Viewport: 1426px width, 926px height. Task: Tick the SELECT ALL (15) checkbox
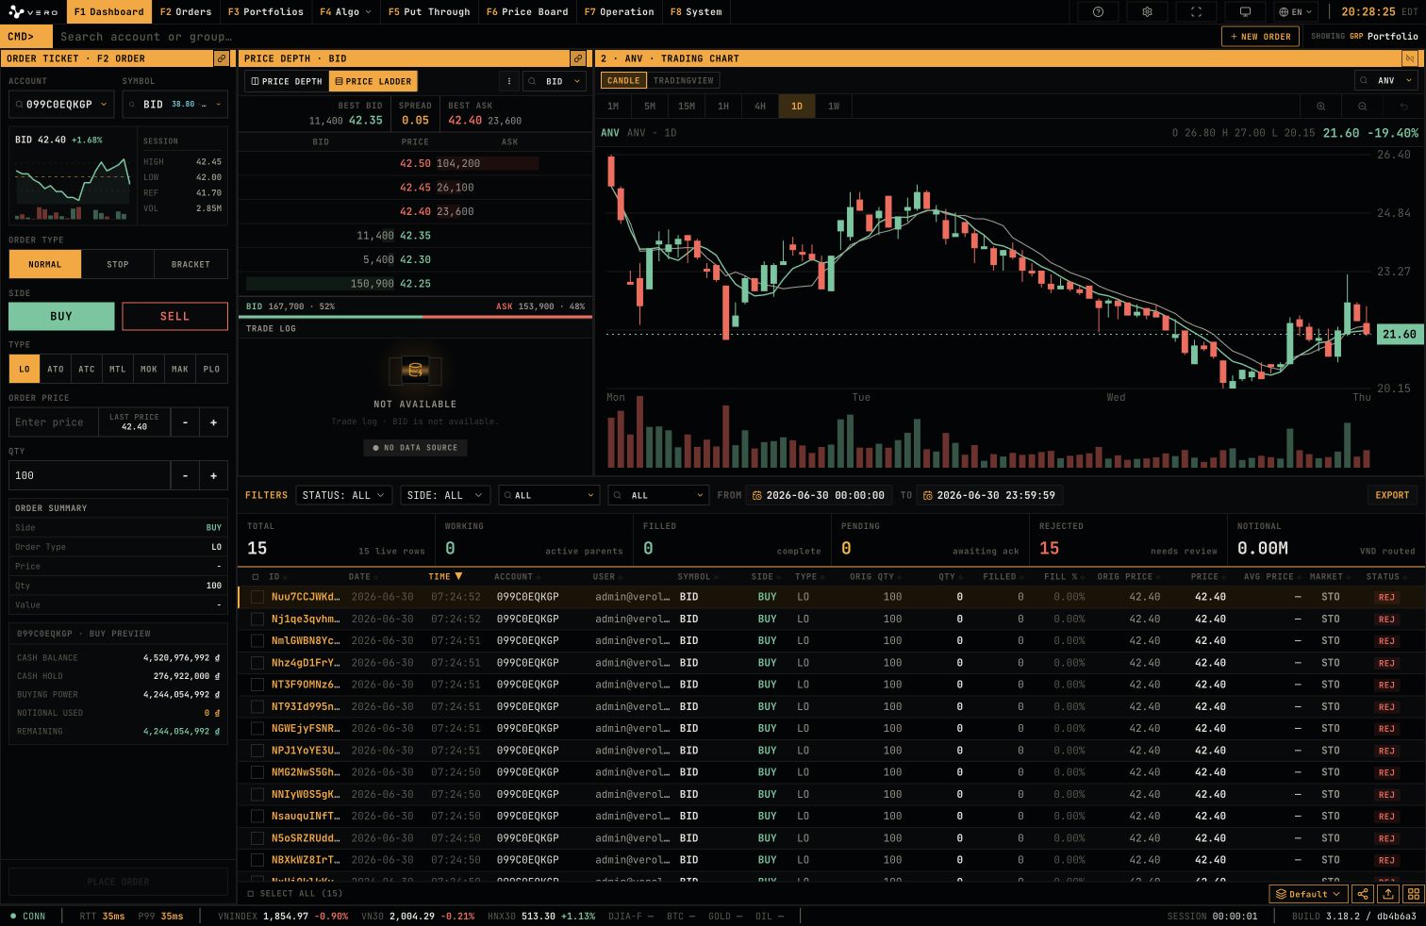[251, 893]
